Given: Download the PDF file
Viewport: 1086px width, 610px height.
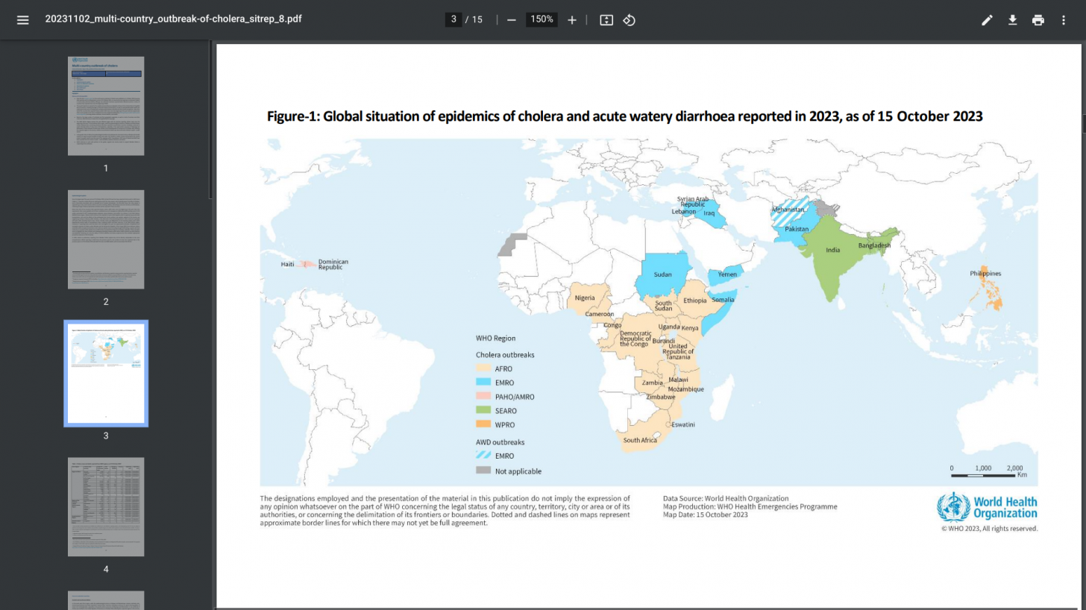Looking at the screenshot, I should (1012, 20).
